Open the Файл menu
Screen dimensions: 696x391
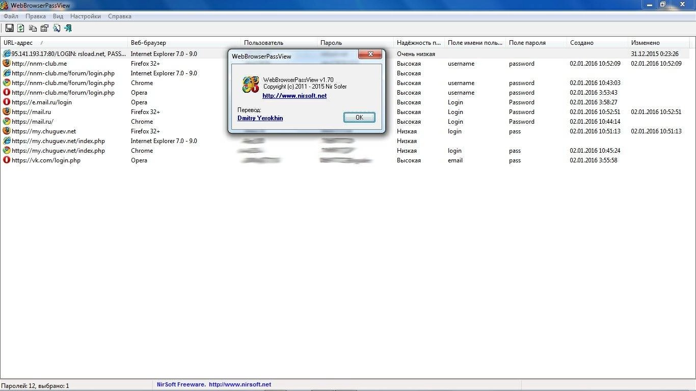coord(11,16)
